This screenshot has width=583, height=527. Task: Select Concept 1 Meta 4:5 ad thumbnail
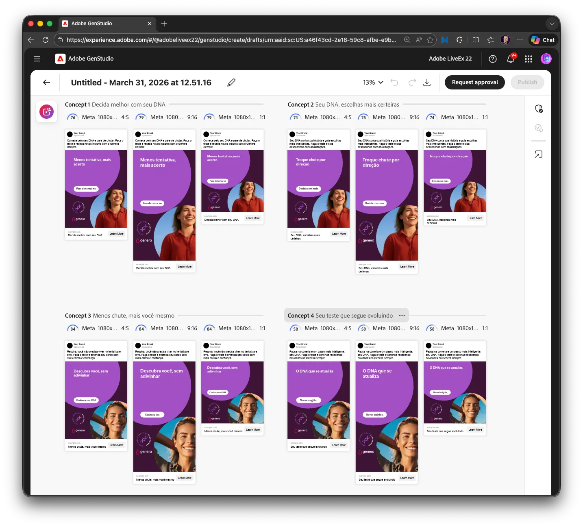(x=96, y=185)
